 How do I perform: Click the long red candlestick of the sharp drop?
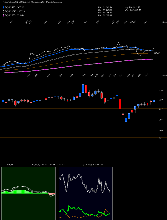tap(120, 104)
